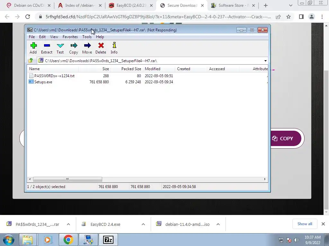This screenshot has height=246, width=329.
Task: Sort files by the Name column
Action: 53,69
